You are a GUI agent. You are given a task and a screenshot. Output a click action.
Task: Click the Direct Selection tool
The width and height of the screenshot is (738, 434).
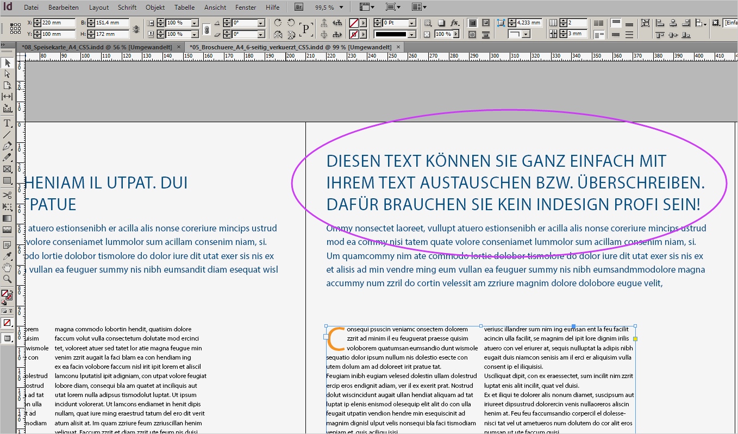point(8,74)
